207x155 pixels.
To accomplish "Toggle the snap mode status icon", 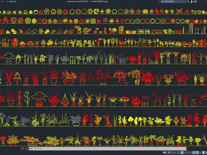I will 172,152.
